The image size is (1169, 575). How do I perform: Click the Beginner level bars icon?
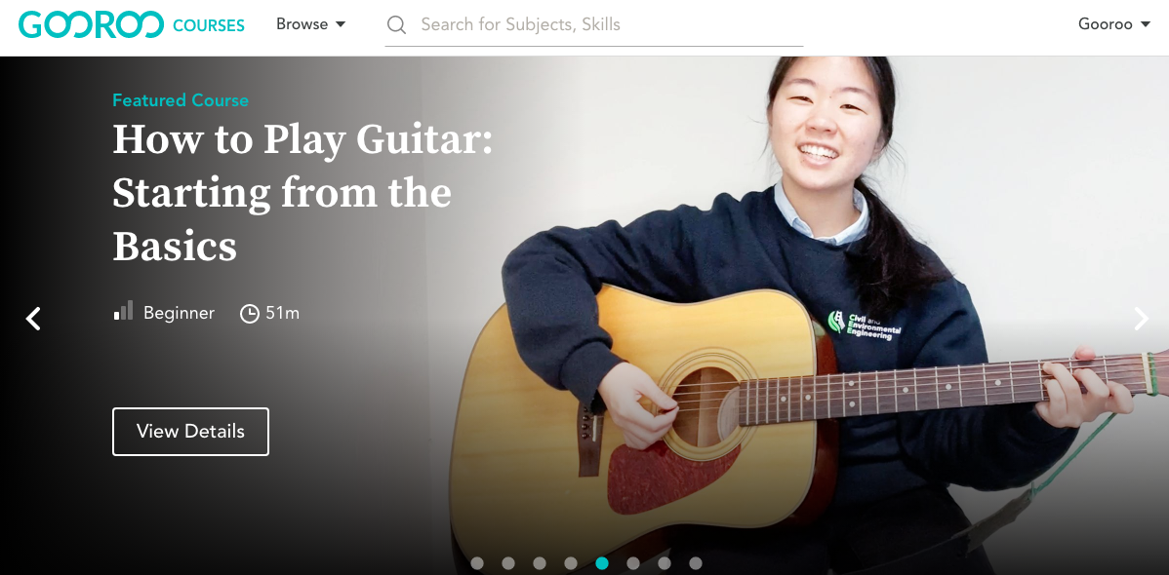coord(123,311)
